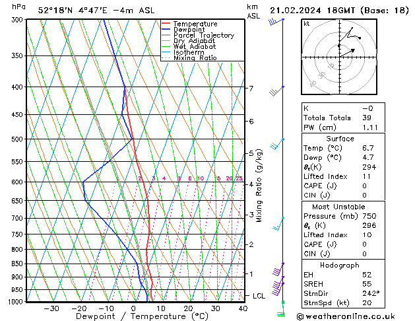Click the 950 hPa pressure label
This screenshot has height=321, width=415.
click(18, 290)
